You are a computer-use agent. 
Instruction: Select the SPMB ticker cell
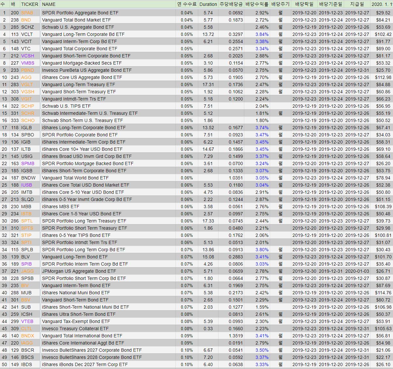28,163
